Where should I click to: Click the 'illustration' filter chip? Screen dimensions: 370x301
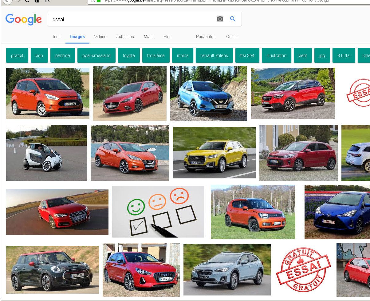click(x=277, y=55)
